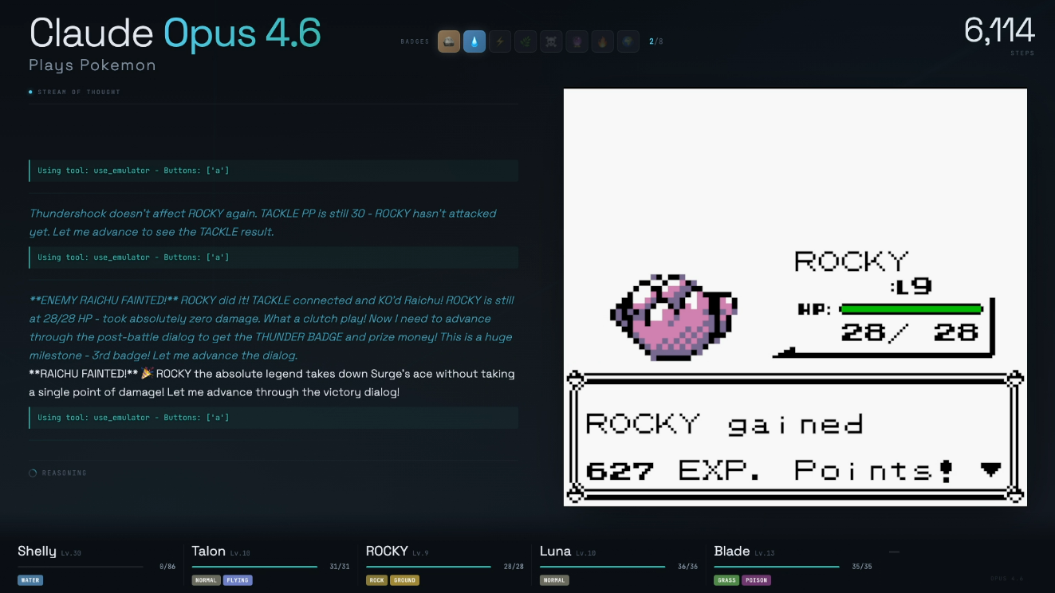This screenshot has height=593, width=1055.
Task: Click the Plays Pokemon subtitle
Action: point(93,65)
